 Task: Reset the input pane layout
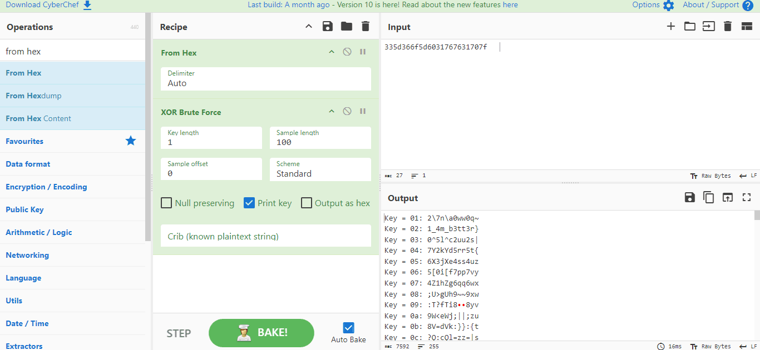[747, 27]
